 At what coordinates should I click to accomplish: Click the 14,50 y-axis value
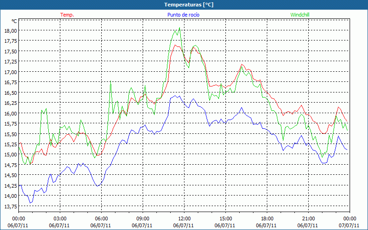tap(11, 175)
